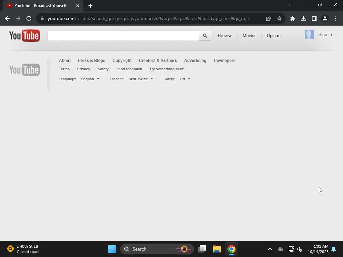Click the taskbar Search box
This screenshot has height=257, width=343.
coord(157,249)
